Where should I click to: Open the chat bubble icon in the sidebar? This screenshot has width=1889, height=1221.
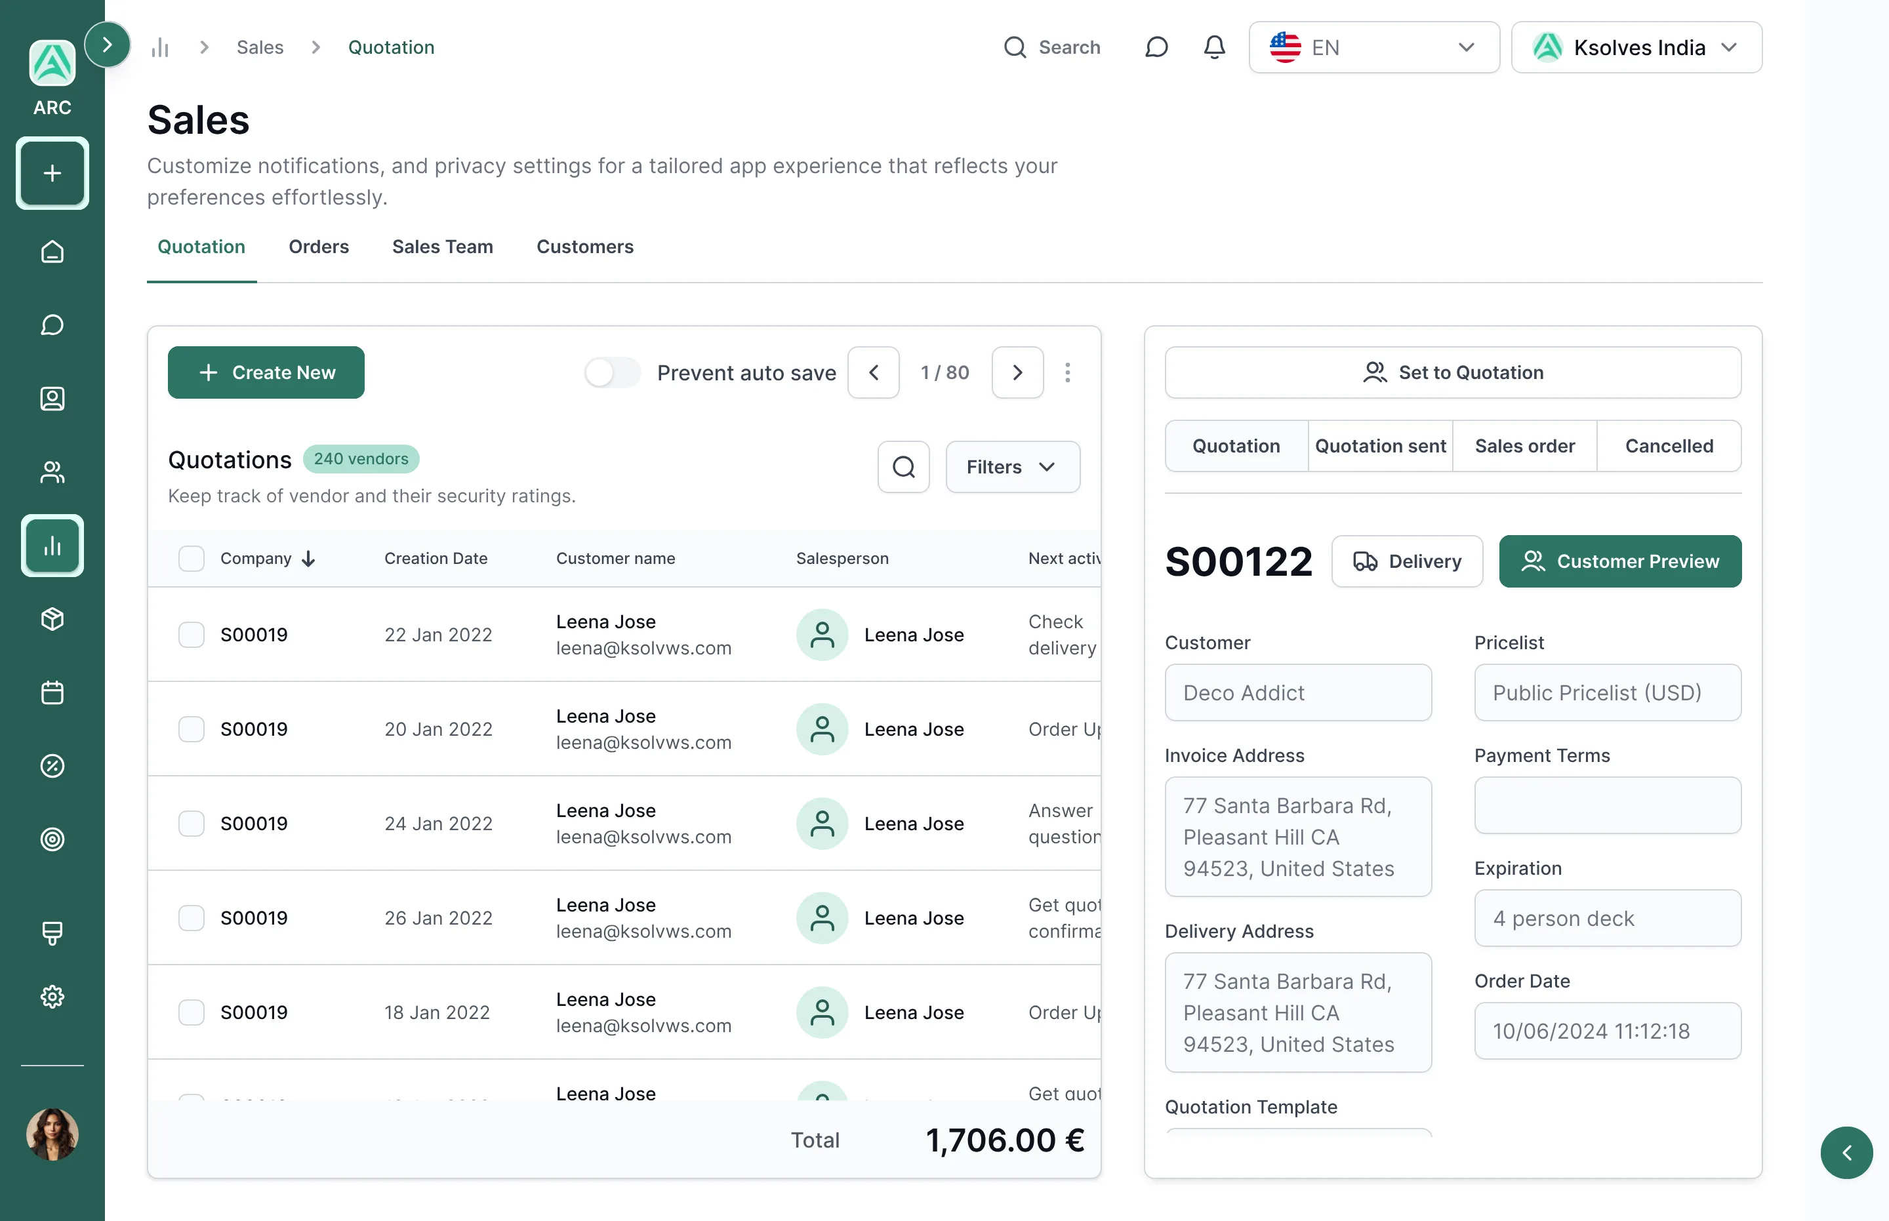pyautogui.click(x=52, y=325)
